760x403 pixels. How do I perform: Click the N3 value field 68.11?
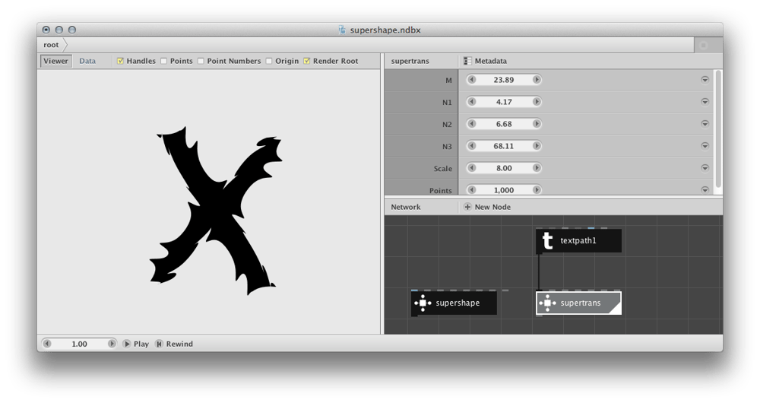click(x=504, y=146)
